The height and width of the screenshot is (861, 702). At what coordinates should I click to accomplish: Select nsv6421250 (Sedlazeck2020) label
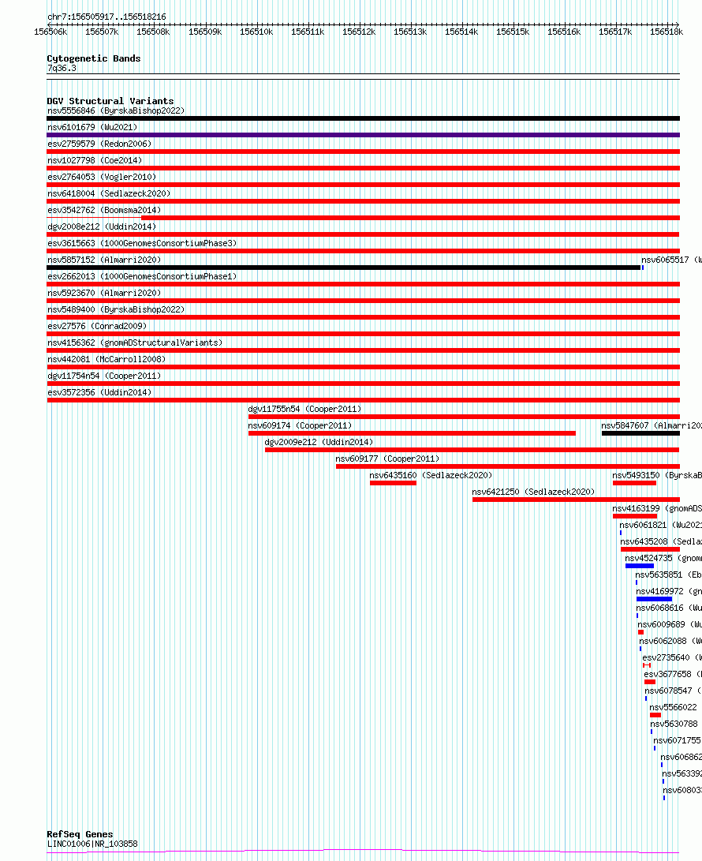tap(533, 492)
